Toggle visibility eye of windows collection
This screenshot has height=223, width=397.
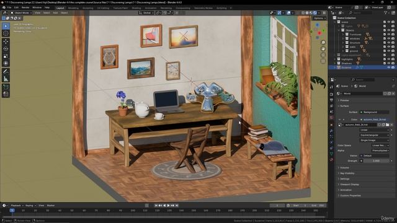pos(389,38)
